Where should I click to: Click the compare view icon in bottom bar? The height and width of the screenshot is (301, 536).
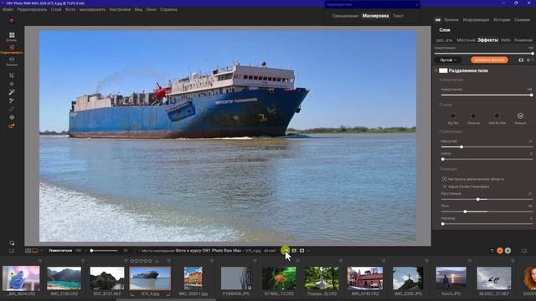[294, 251]
